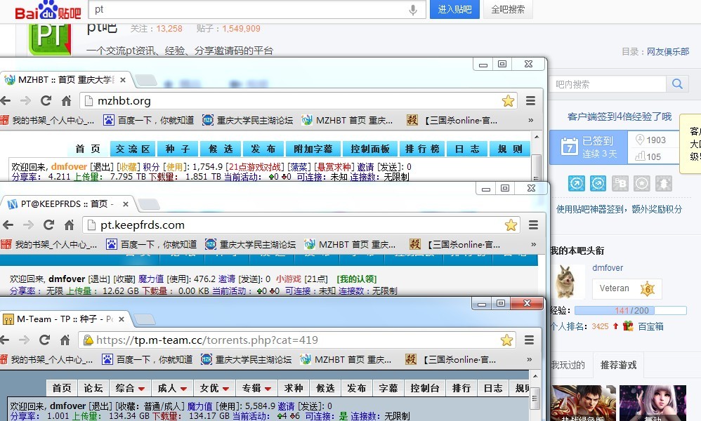The image size is (701, 421).
Task: Reload page in pt.keepfrds.com window
Action: click(48, 225)
